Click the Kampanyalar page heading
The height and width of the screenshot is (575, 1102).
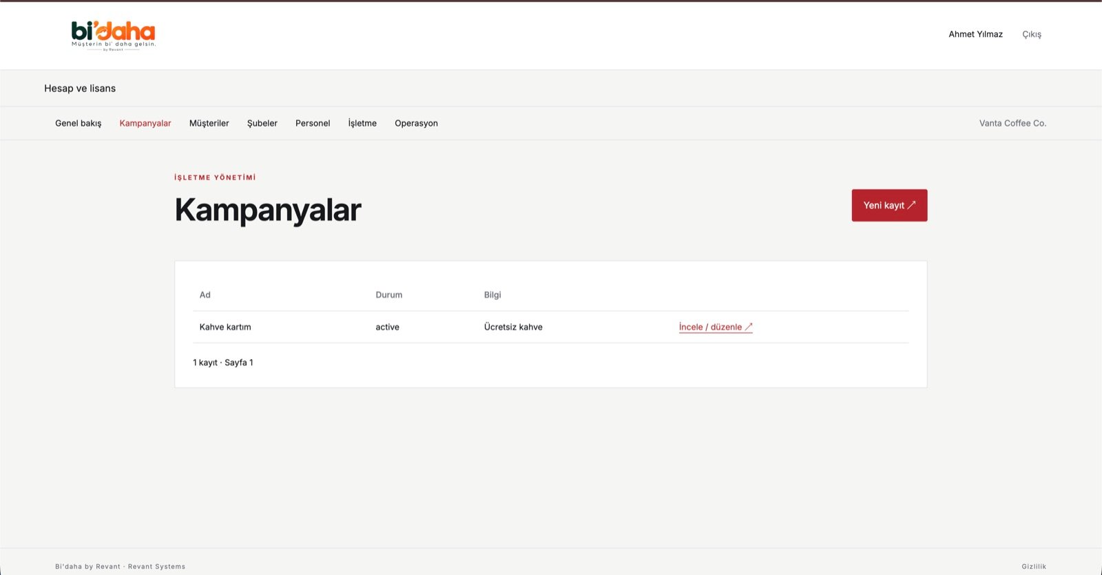[x=268, y=210]
